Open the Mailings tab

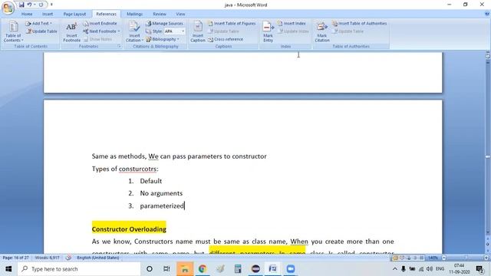135,14
